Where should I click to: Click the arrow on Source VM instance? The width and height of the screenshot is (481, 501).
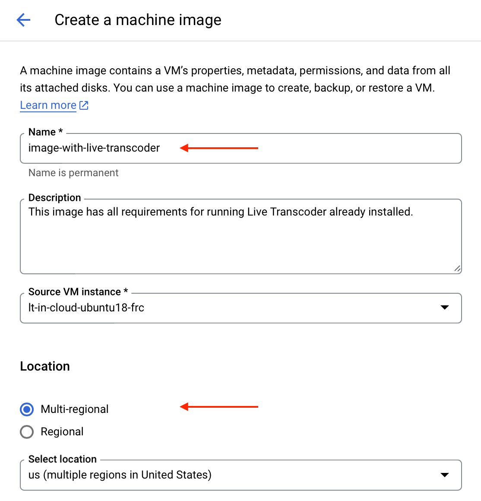pyautogui.click(x=445, y=308)
